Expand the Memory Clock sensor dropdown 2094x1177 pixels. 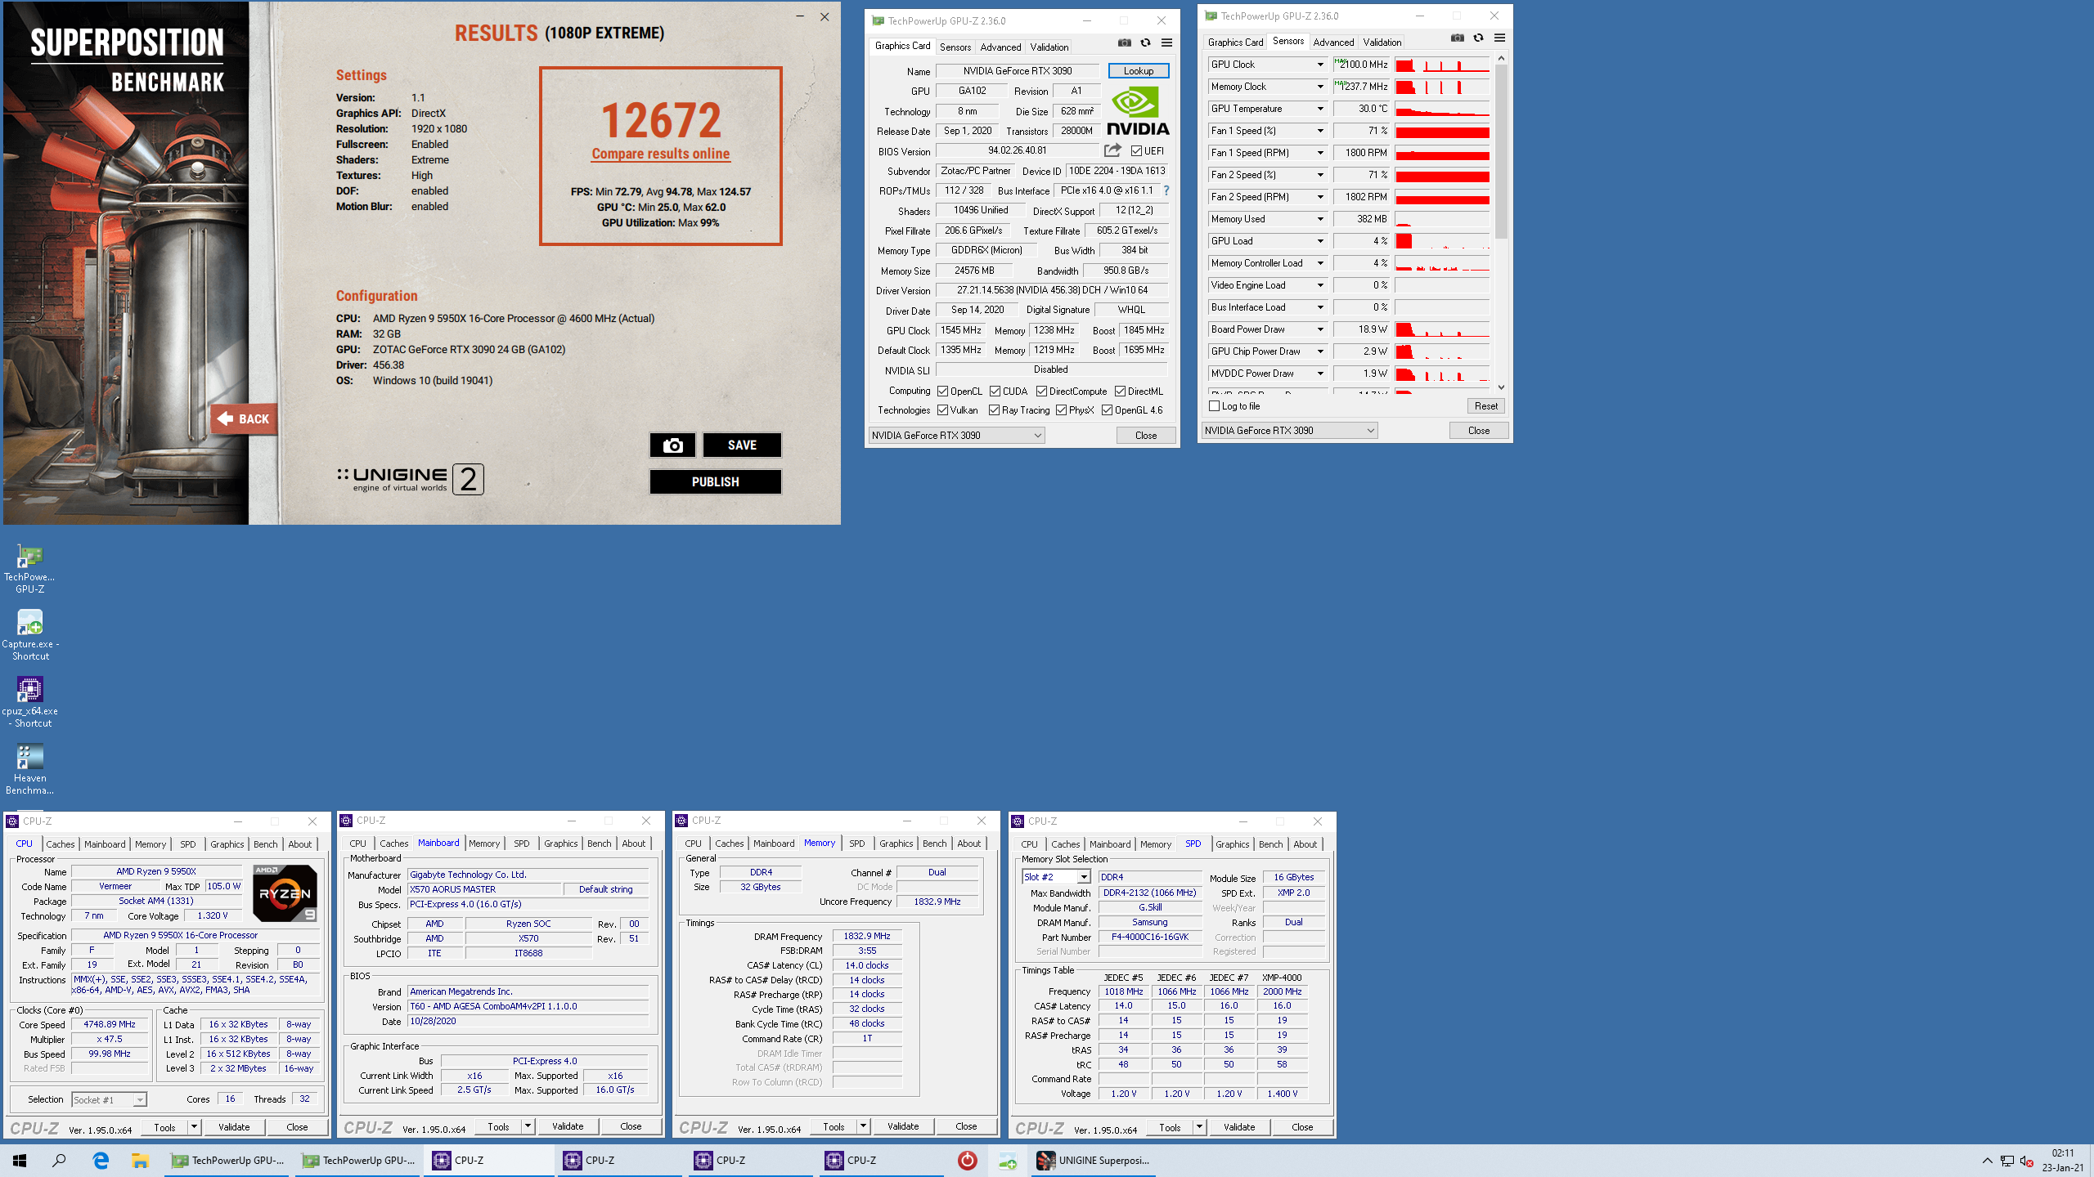pyautogui.click(x=1320, y=87)
